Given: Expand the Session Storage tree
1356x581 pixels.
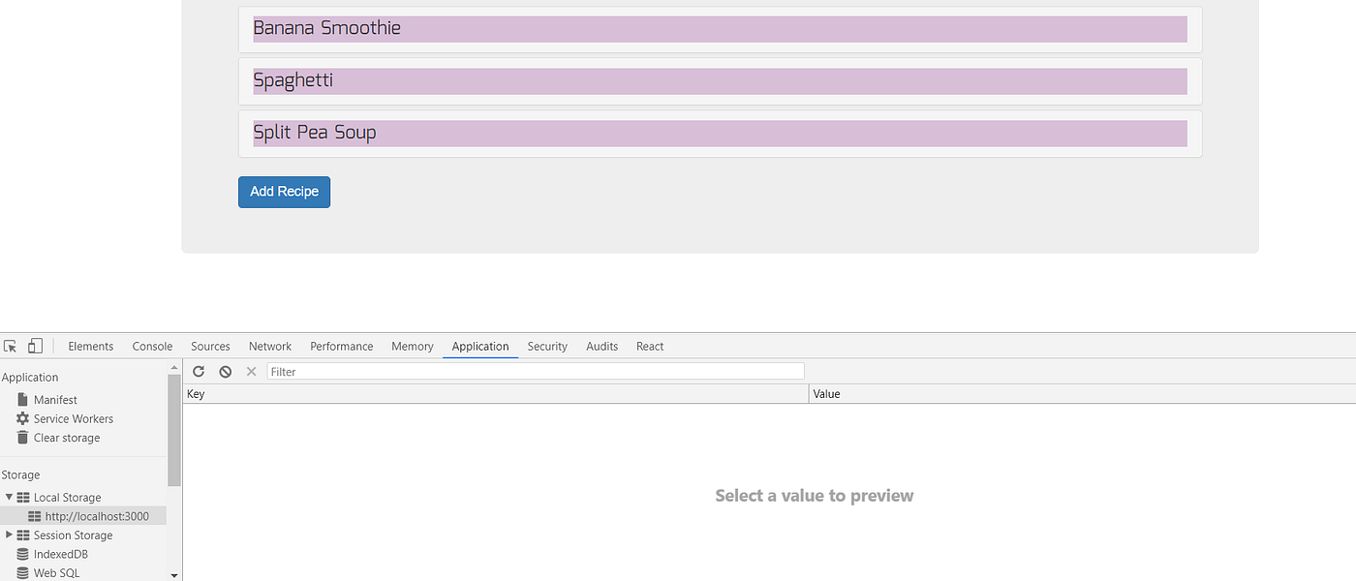Looking at the screenshot, I should (9, 535).
